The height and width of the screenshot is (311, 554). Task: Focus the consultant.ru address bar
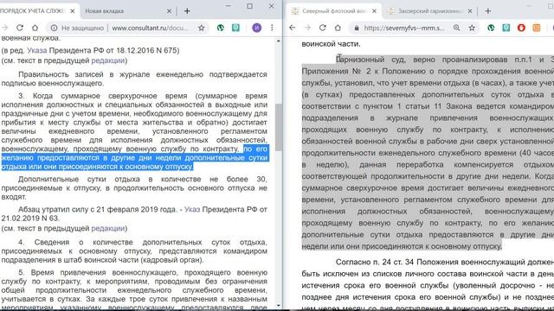tap(150, 28)
